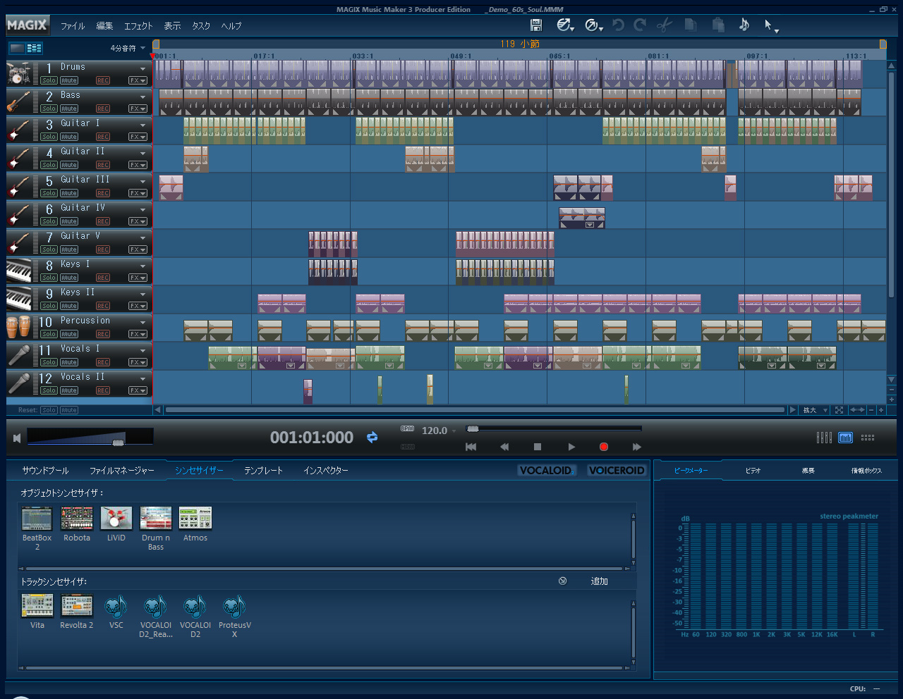Click the Stop transport button
This screenshot has width=903, height=699.
[538, 447]
